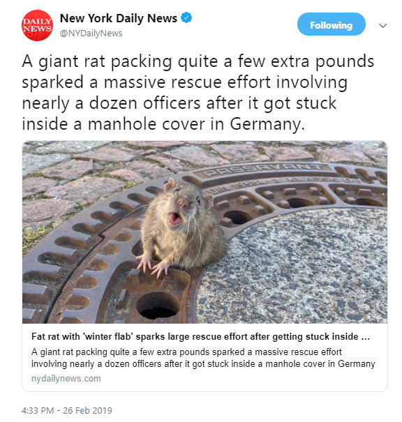Click the DAILY NEWS text on the logo
The width and height of the screenshot is (402, 422).
(x=37, y=25)
